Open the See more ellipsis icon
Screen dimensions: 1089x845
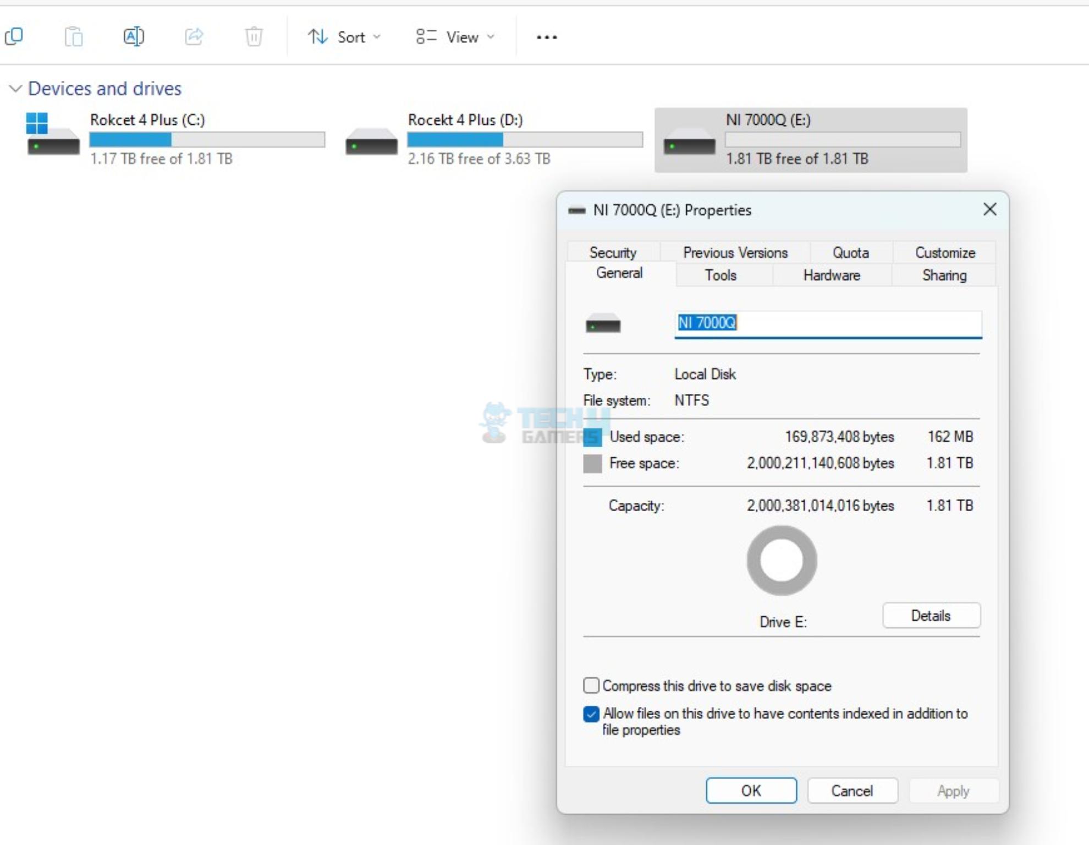click(546, 36)
